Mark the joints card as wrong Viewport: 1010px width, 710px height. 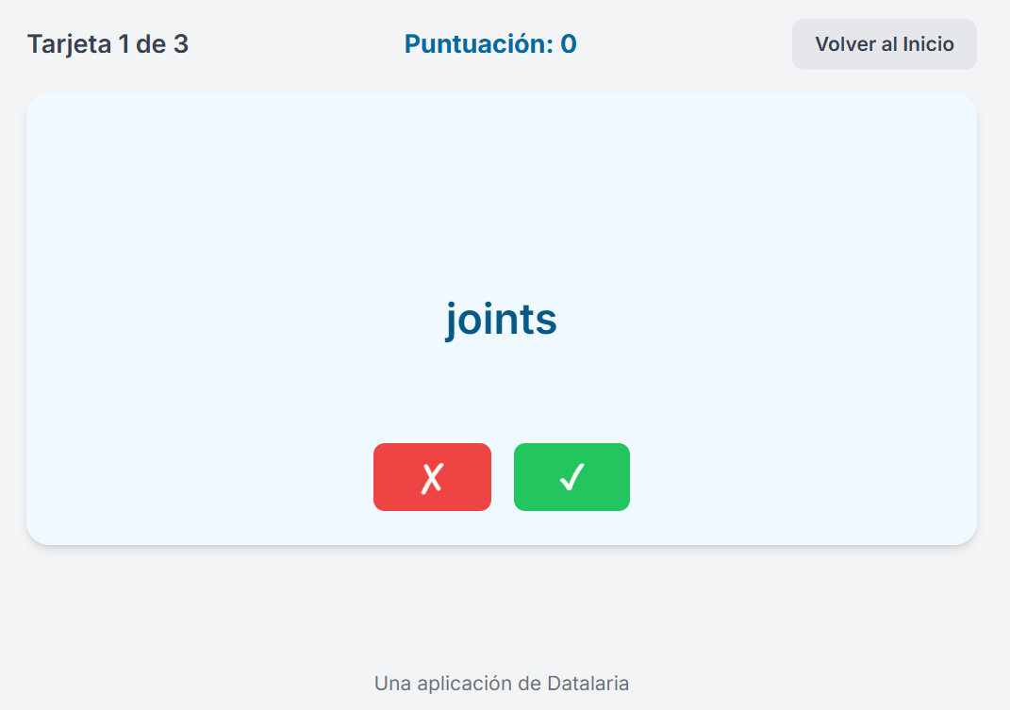click(432, 477)
